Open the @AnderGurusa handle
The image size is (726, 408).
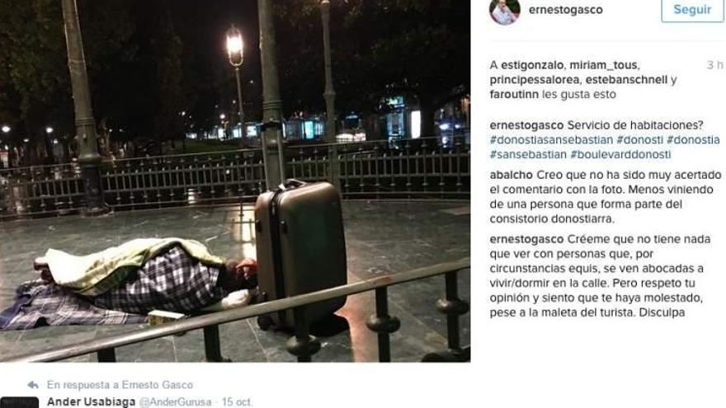[176, 402]
